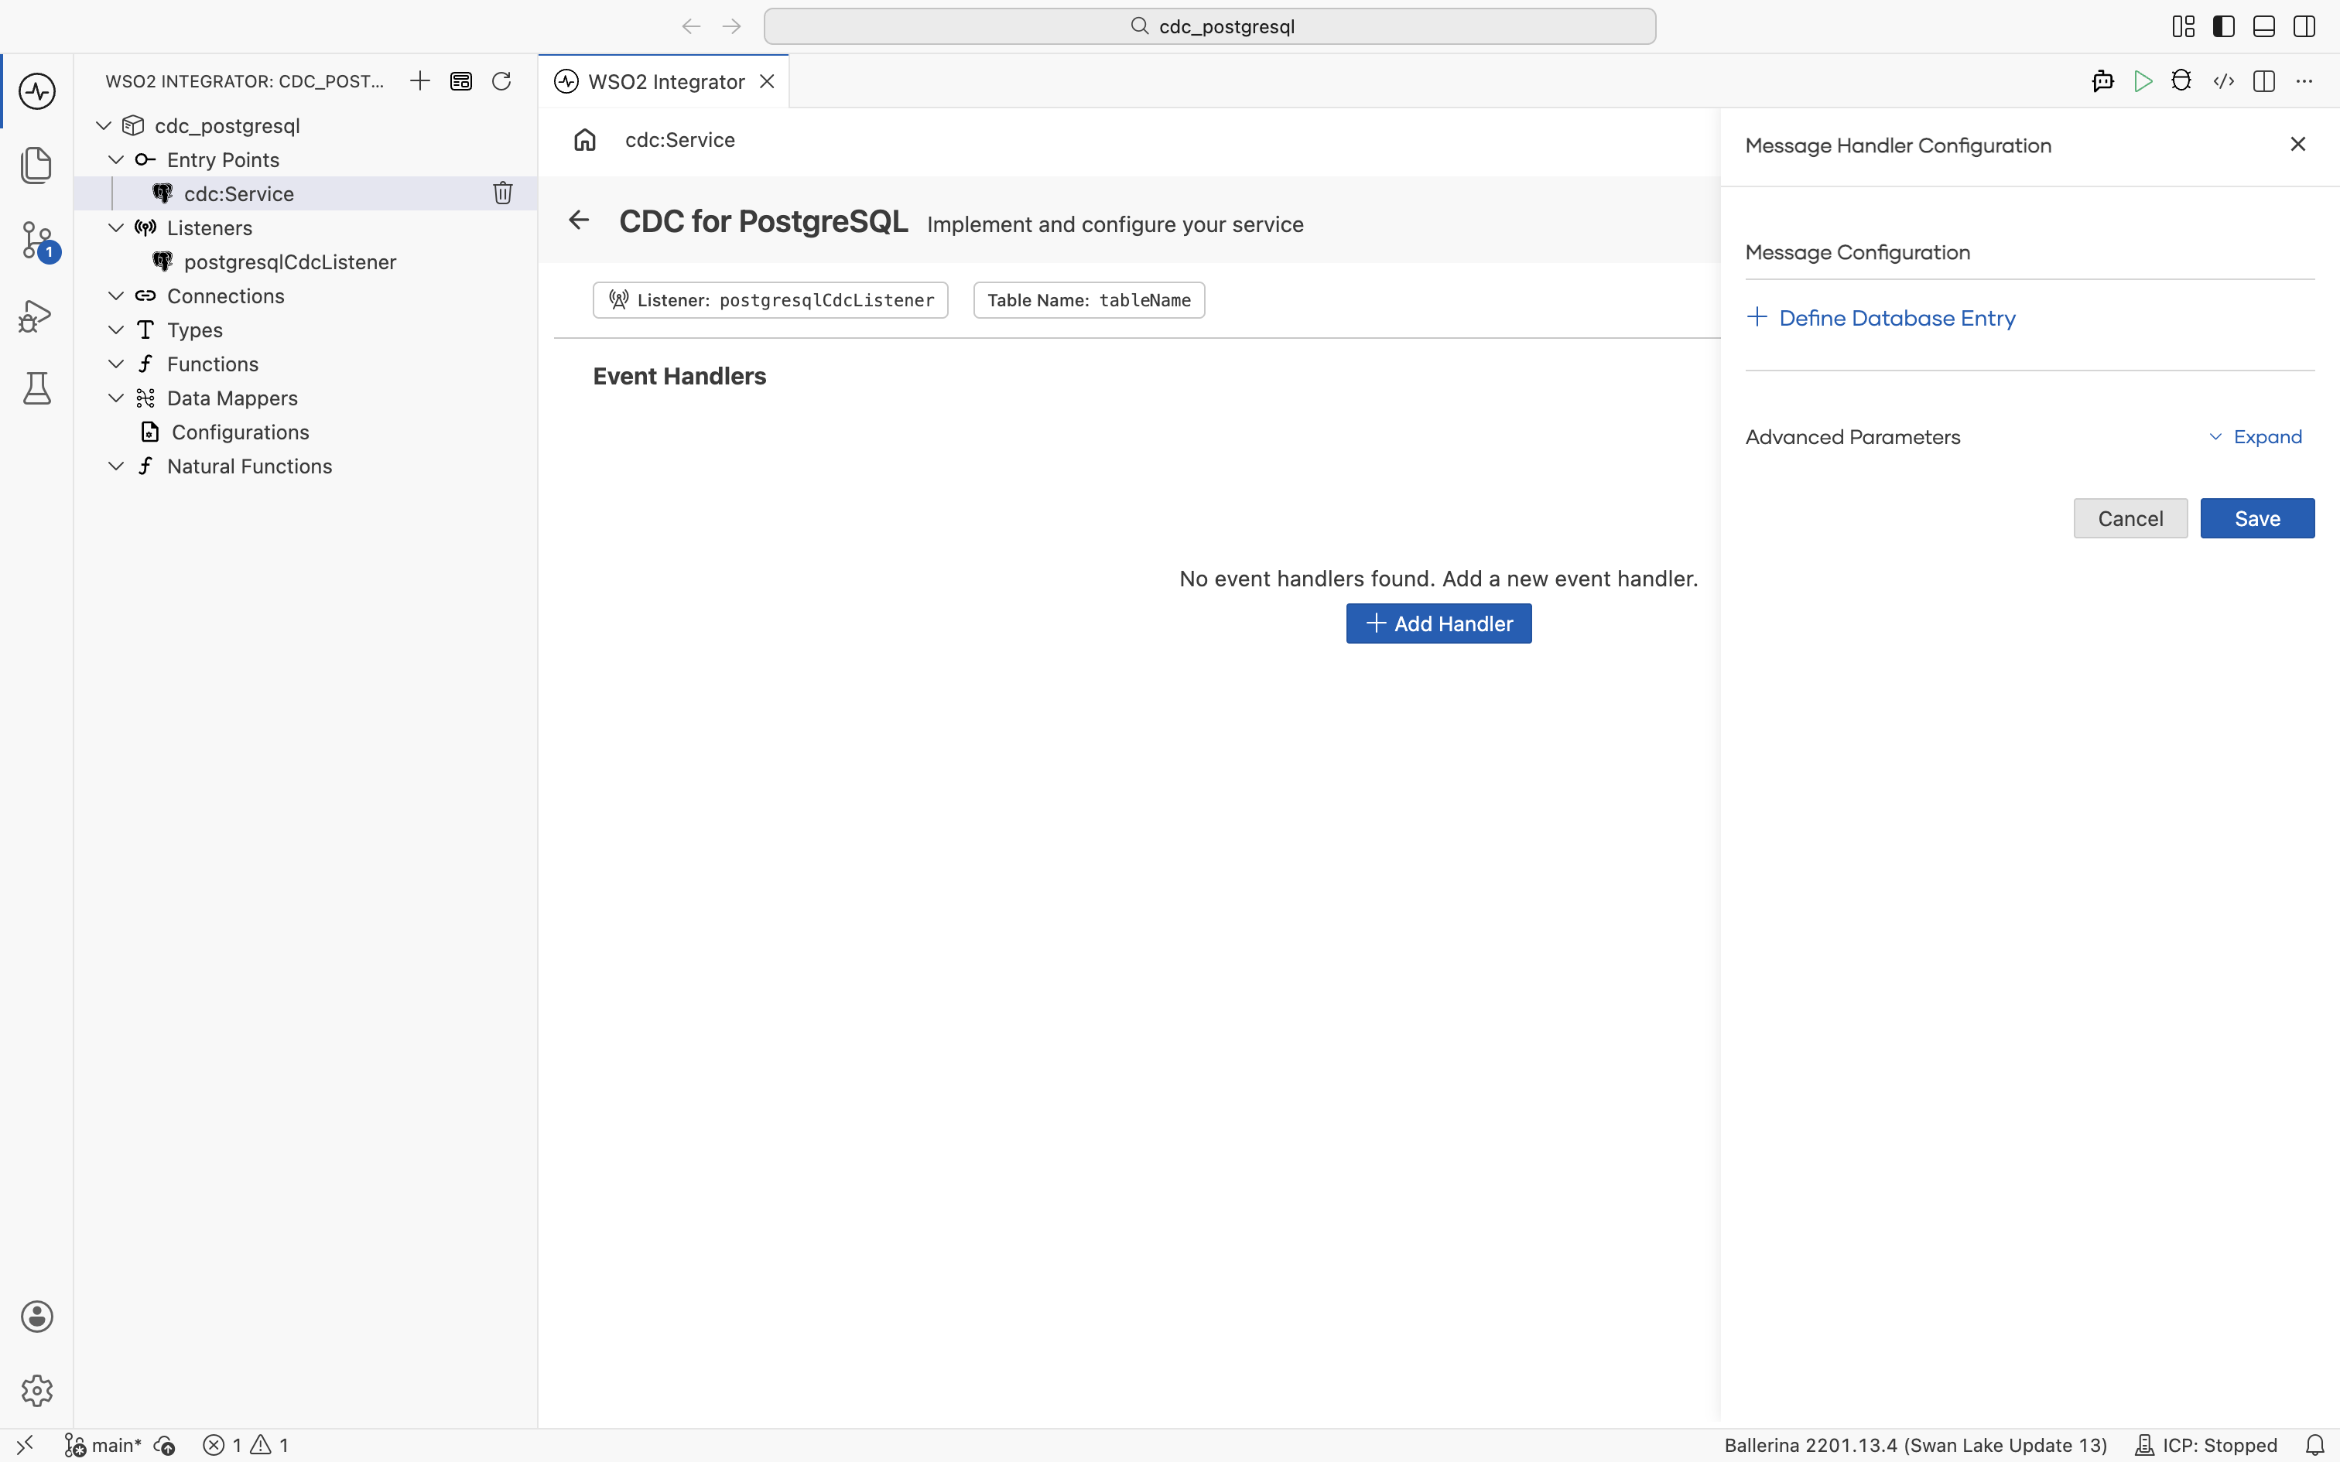Add new construct with plus icon in sidebar header
This screenshot has width=2340, height=1462.
[x=419, y=81]
